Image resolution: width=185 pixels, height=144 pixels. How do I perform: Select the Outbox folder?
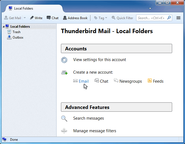[18, 38]
